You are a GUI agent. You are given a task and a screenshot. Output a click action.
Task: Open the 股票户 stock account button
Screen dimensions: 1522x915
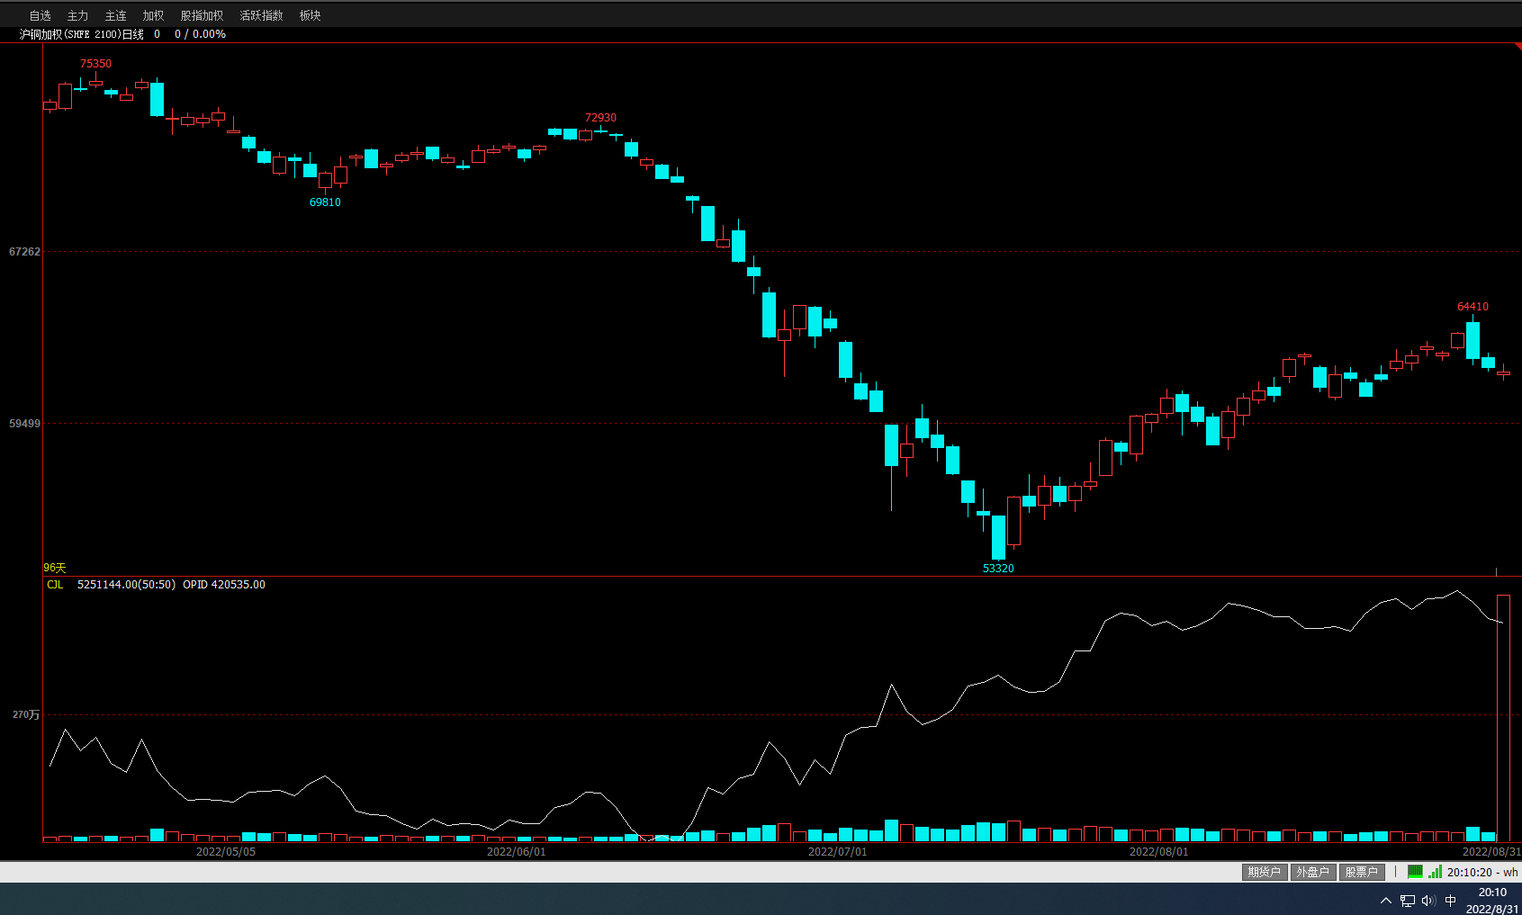(x=1361, y=872)
